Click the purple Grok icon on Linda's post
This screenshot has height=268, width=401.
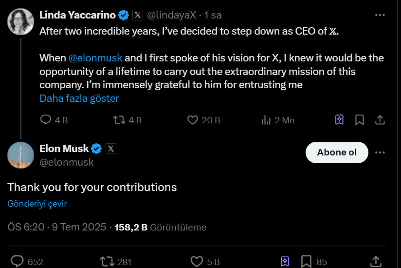pos(339,120)
